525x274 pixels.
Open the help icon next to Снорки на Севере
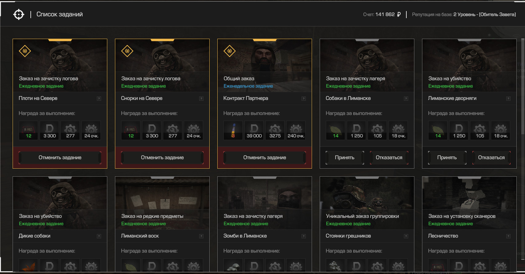click(x=201, y=99)
